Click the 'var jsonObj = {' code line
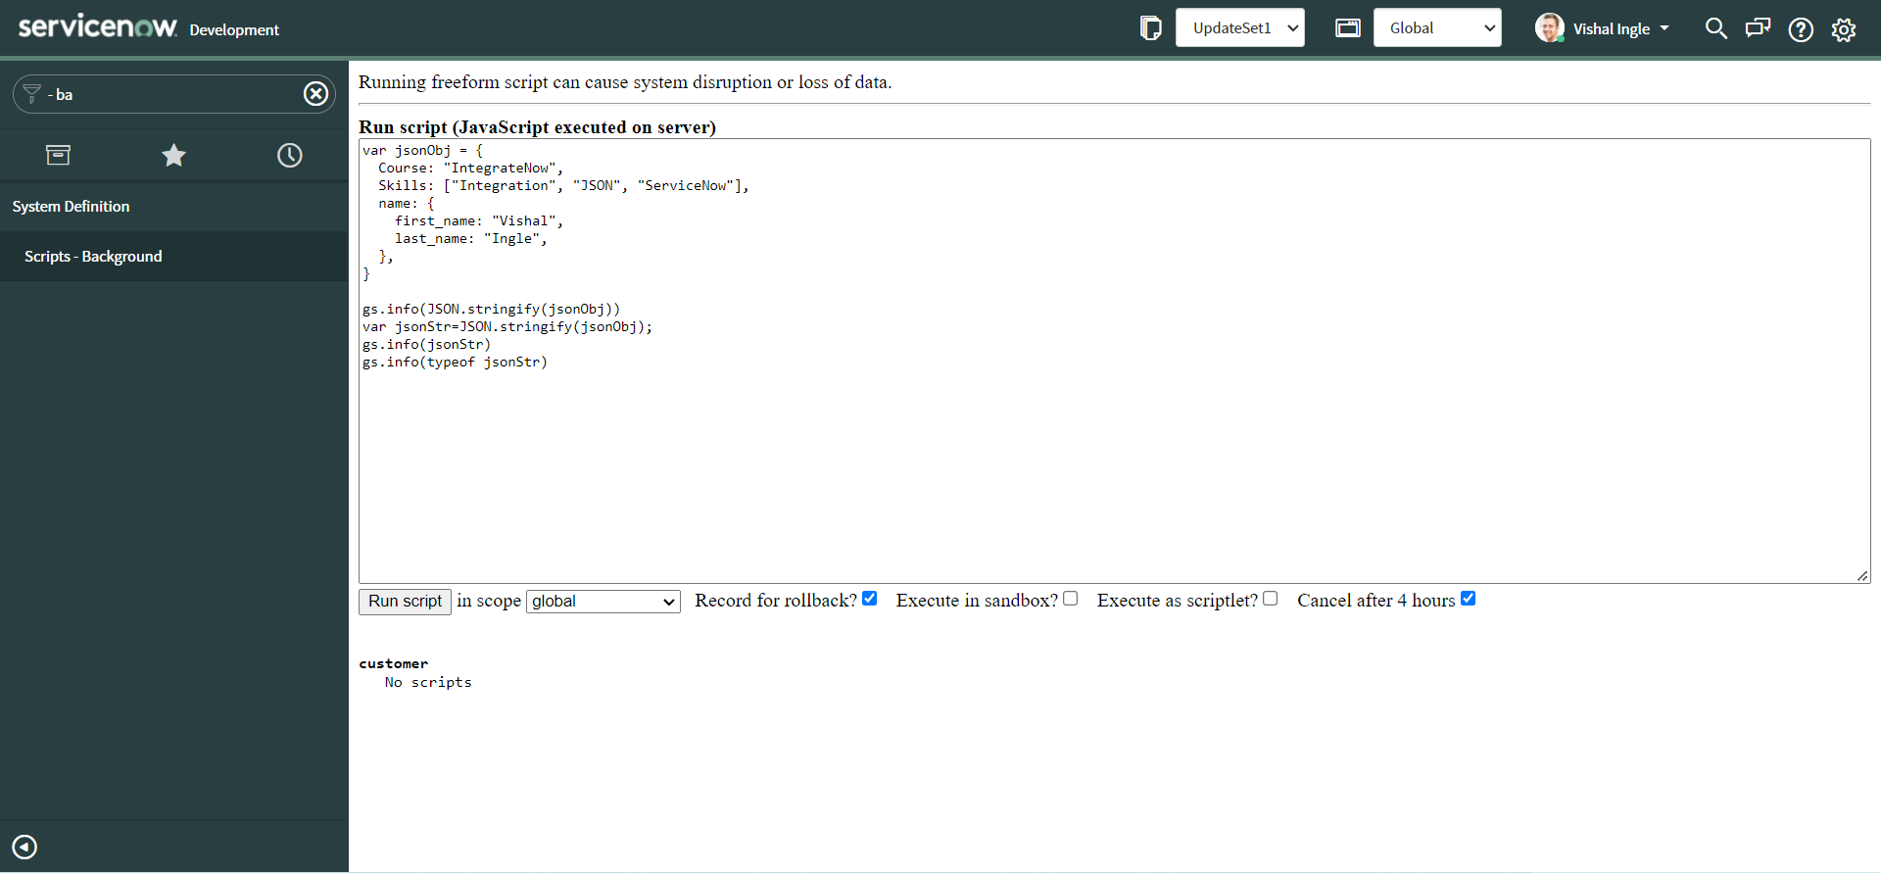Viewport: 1881px width, 873px height. [423, 151]
